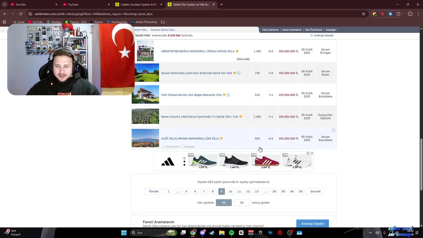Open ad info icon on Adidas banner
423x238 pixels.
tap(308, 153)
